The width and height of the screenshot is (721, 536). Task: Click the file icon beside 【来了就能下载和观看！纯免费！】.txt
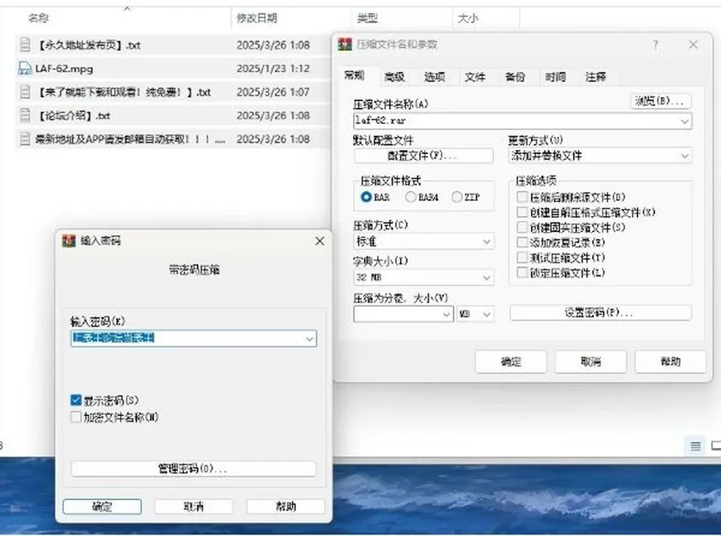tap(26, 92)
